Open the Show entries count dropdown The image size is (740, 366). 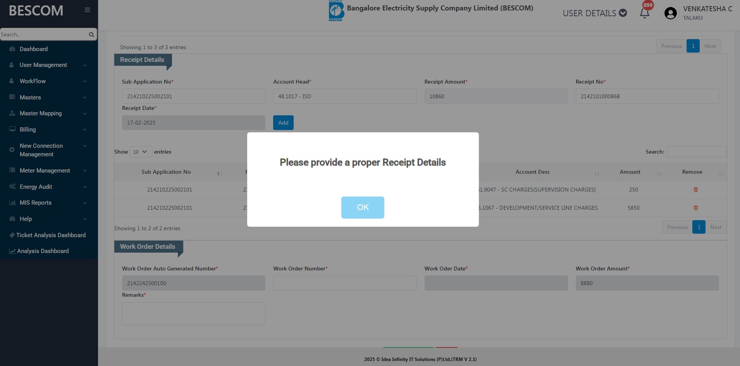tap(141, 152)
